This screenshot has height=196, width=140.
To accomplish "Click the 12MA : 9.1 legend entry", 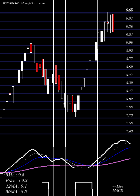I will pyautogui.click(x=16, y=186).
